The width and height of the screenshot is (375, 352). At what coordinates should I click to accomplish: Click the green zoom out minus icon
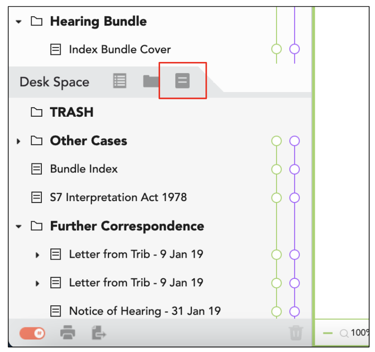pyautogui.click(x=328, y=333)
